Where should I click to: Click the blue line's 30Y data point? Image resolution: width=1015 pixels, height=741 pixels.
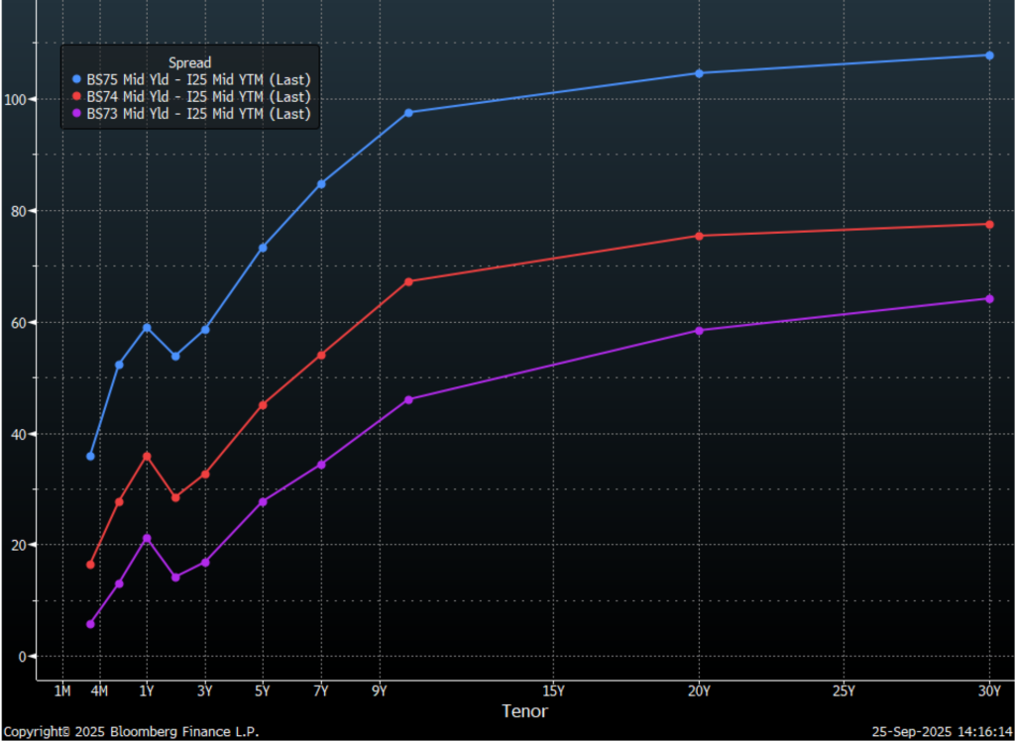pos(989,55)
